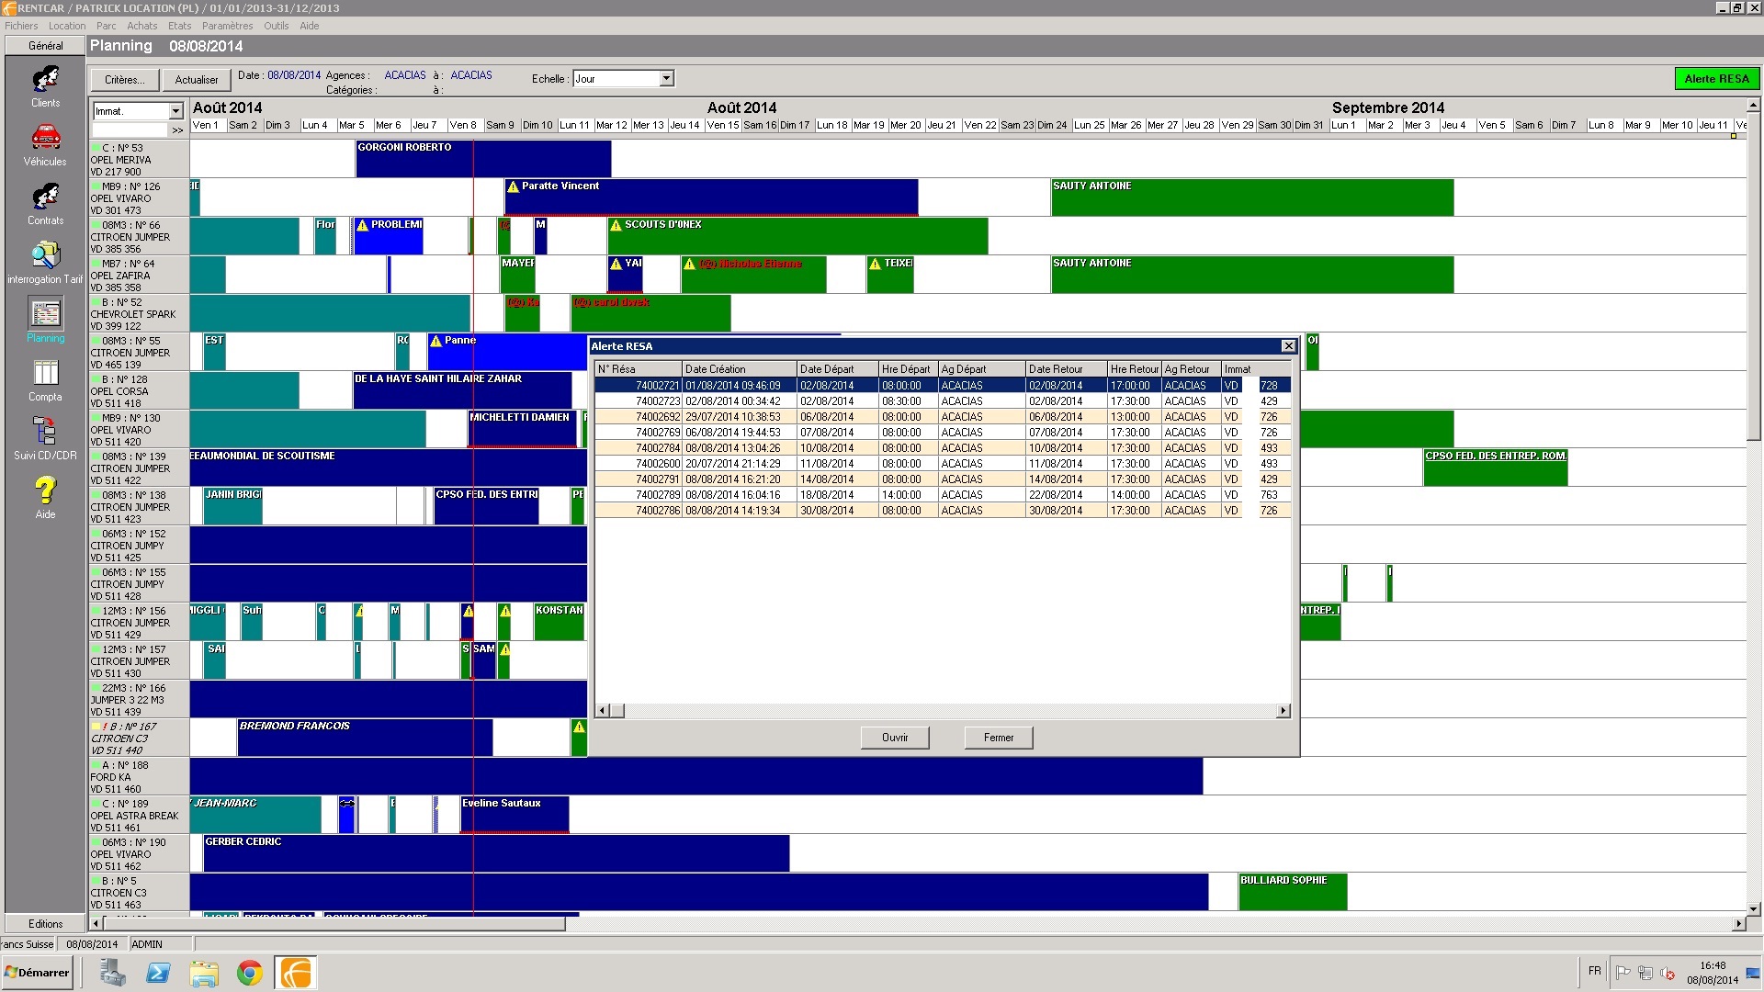Click the green Alerte RESA button
This screenshot has height=992, width=1764.
pos(1716,79)
